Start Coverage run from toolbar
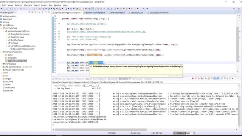Viewport: 242px width, 136px height. (x=54, y=9)
